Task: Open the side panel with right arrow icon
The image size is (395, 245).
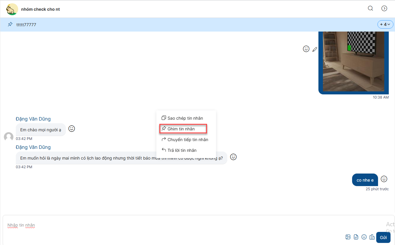Action: 384,8
